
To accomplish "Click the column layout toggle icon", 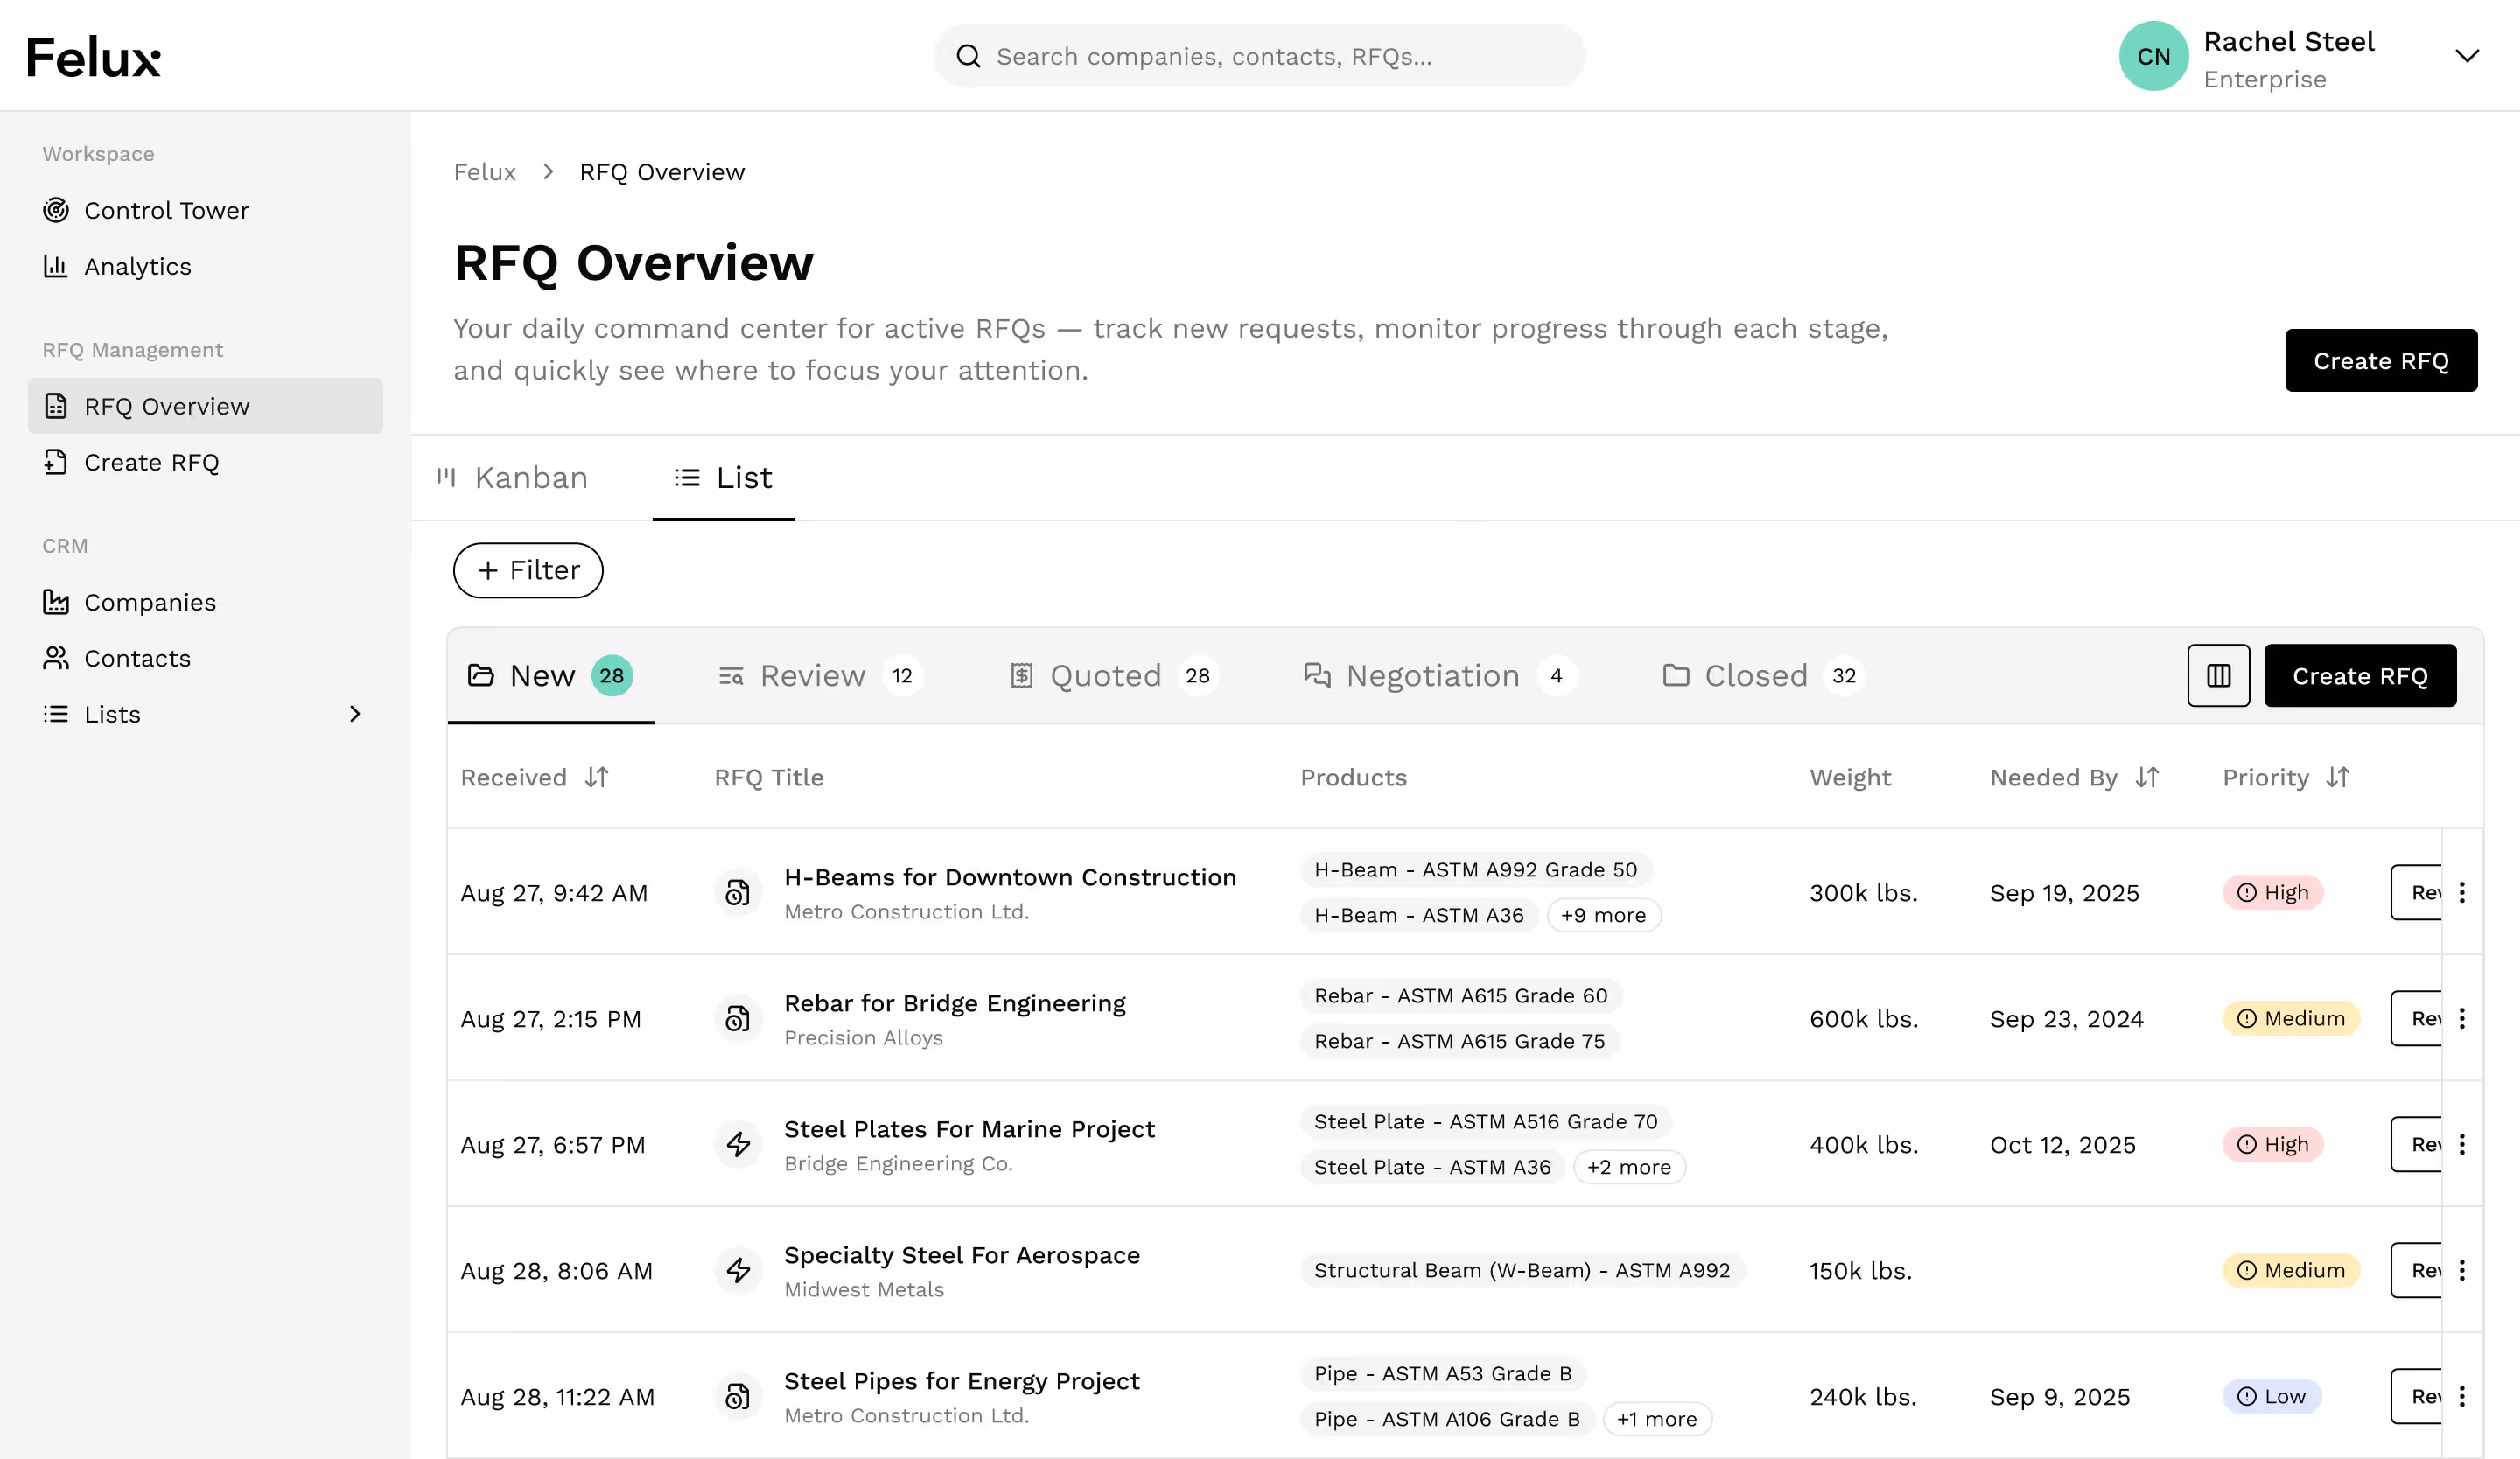I will 2217,675.
